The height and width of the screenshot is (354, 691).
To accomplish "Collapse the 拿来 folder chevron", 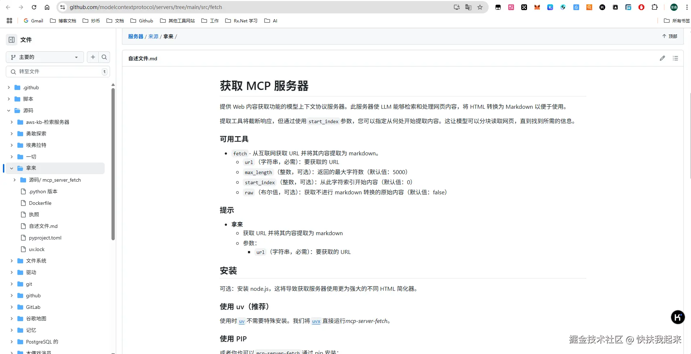I will pyautogui.click(x=12, y=168).
